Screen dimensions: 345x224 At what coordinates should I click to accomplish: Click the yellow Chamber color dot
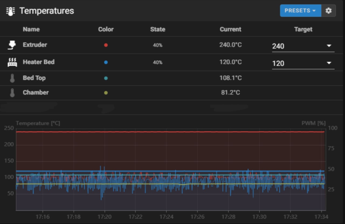106,93
